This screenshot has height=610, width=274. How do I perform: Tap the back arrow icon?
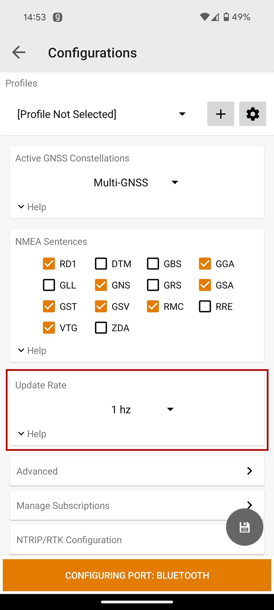19,52
